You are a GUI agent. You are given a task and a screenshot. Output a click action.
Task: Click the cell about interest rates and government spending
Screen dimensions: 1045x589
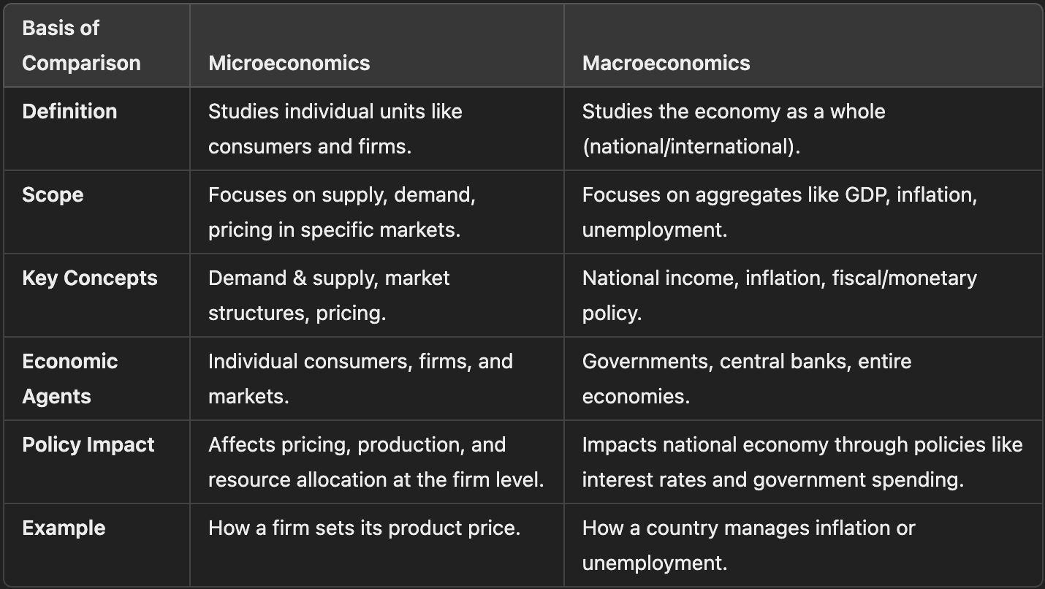coord(802,462)
